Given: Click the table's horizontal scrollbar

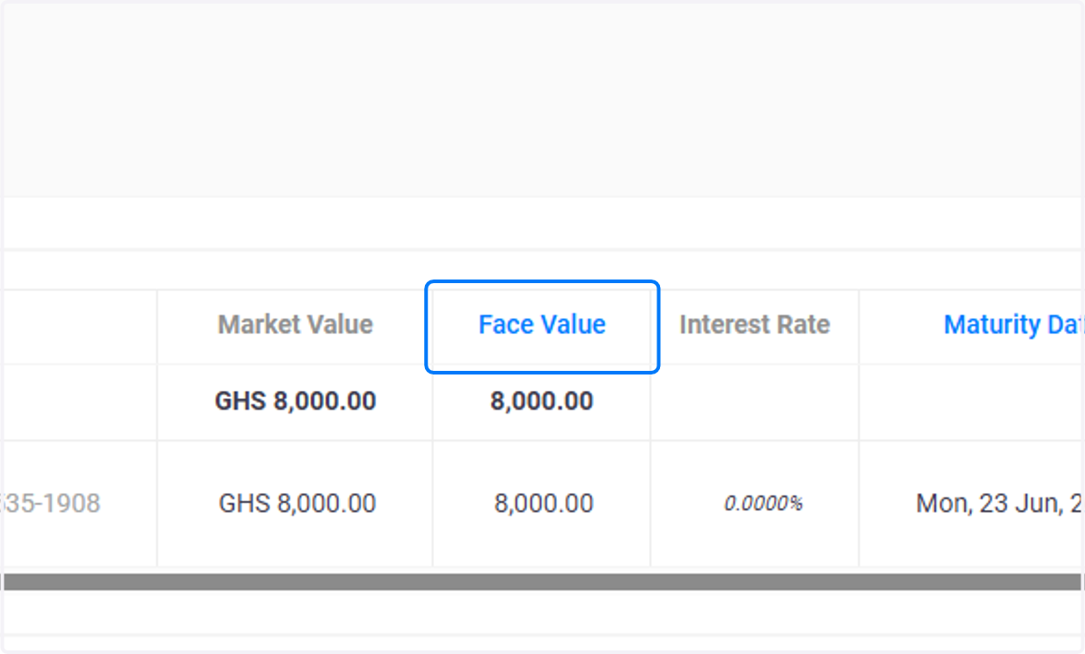Looking at the screenshot, I should (542, 581).
